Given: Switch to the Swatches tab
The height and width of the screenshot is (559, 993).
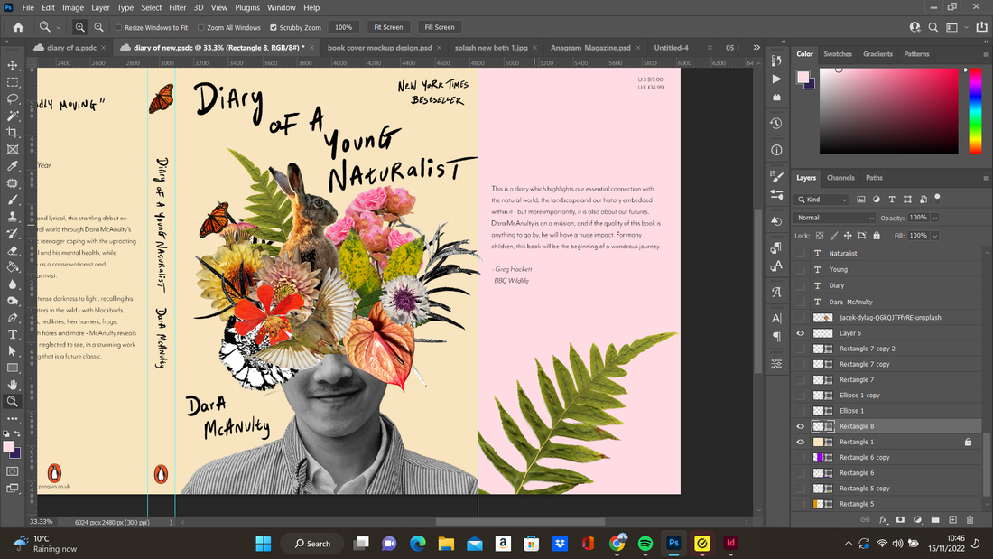Looking at the screenshot, I should 837,54.
